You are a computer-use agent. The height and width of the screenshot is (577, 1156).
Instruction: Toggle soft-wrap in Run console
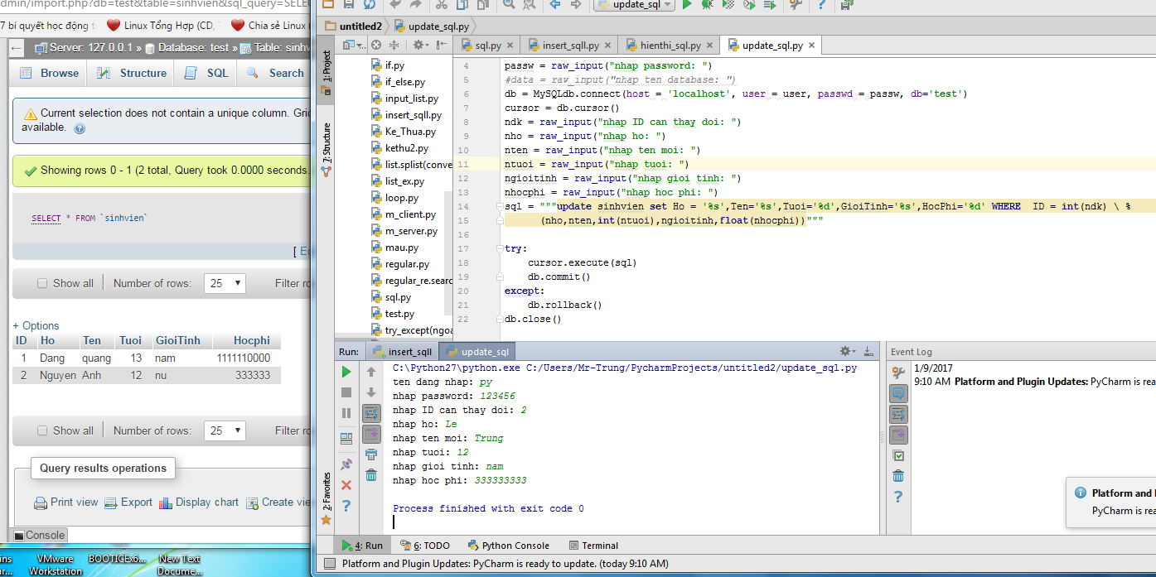371,412
